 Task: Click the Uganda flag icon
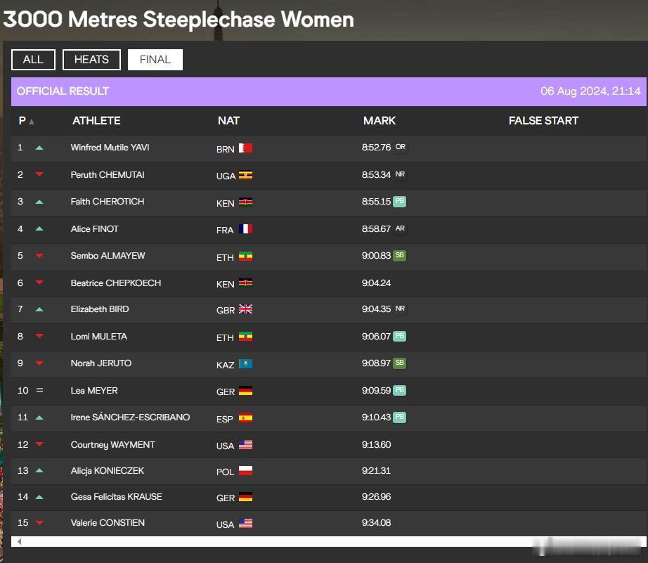tap(245, 175)
